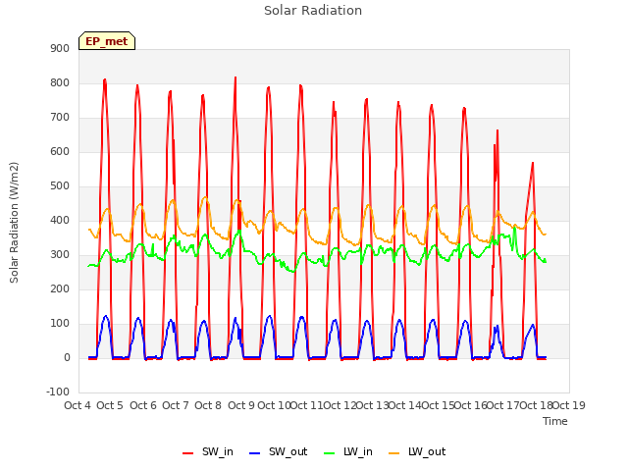Click the 500 y-axis tick label
The height and width of the screenshot is (471, 628).
tap(60, 185)
